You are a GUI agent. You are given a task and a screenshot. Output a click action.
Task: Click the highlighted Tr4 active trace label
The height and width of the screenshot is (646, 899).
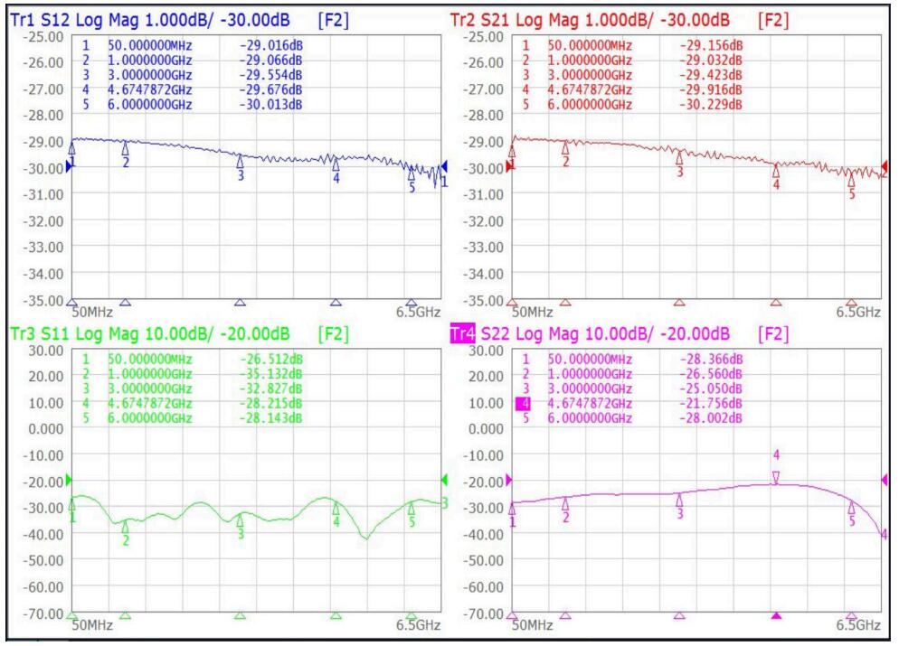(462, 335)
